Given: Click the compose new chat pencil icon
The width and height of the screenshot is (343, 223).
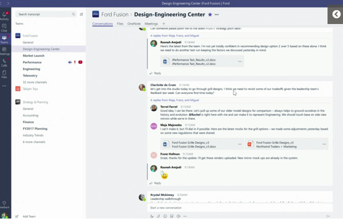Looking at the screenshot, I should [81, 14].
